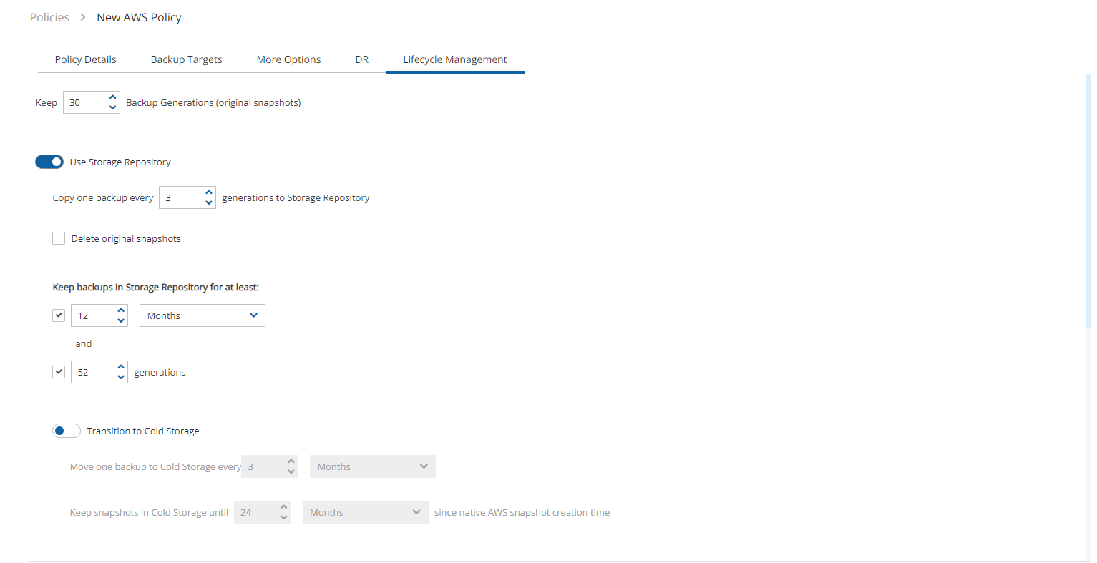
Task: Open the More Options tab
Action: [288, 59]
